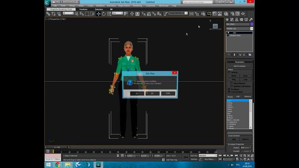This screenshot has width=299, height=168.
Task: Click the time slider handle
Action: tap(57, 147)
